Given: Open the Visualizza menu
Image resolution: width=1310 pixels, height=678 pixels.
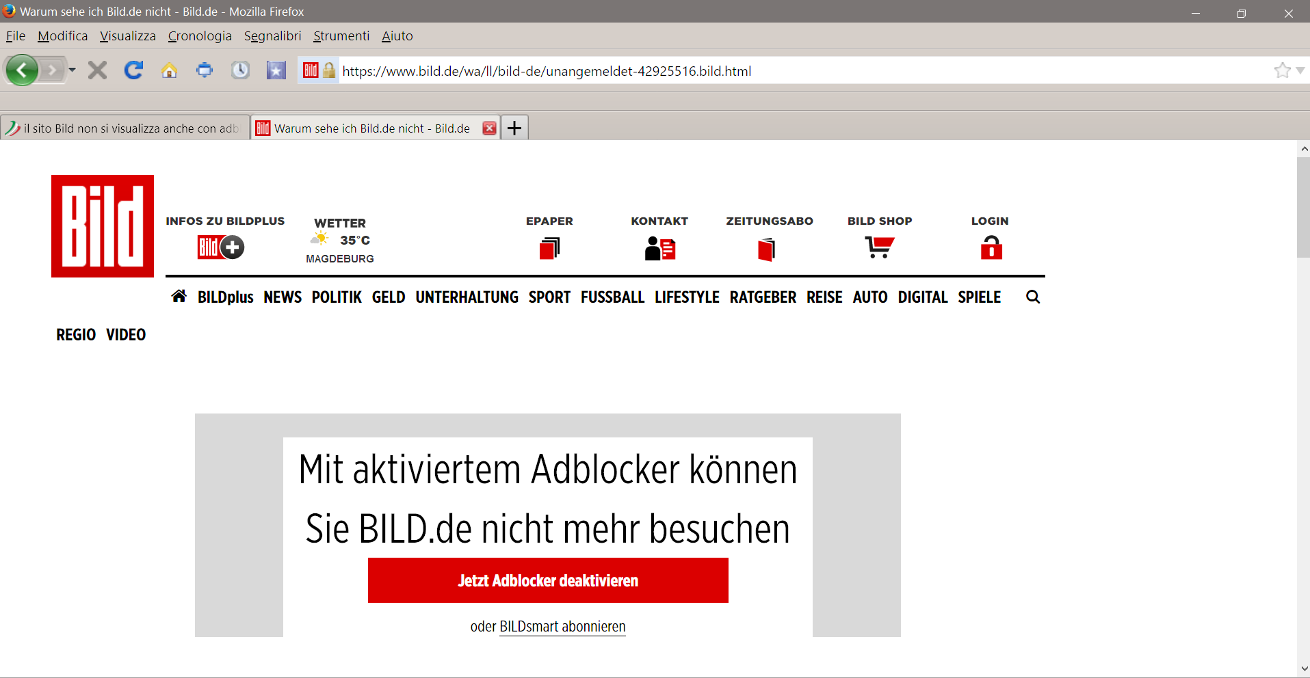Looking at the screenshot, I should click(128, 36).
